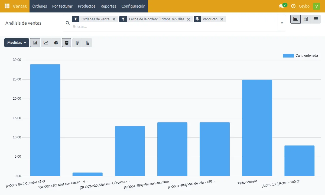The image size is (325, 195).
Task: Switch to bar chart mode
Action: [x=35, y=43]
